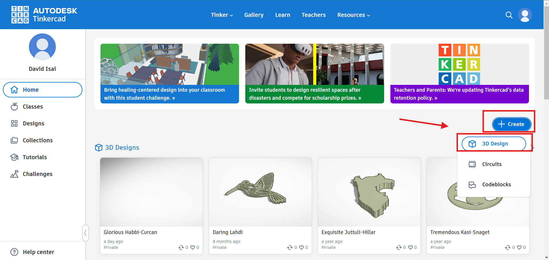The image size is (549, 260).
Task: Click the Help center question mark icon
Action: click(14, 252)
